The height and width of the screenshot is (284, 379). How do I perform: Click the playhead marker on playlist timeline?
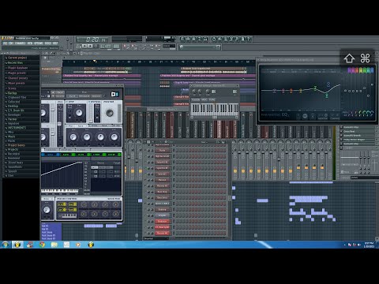click(x=95, y=61)
